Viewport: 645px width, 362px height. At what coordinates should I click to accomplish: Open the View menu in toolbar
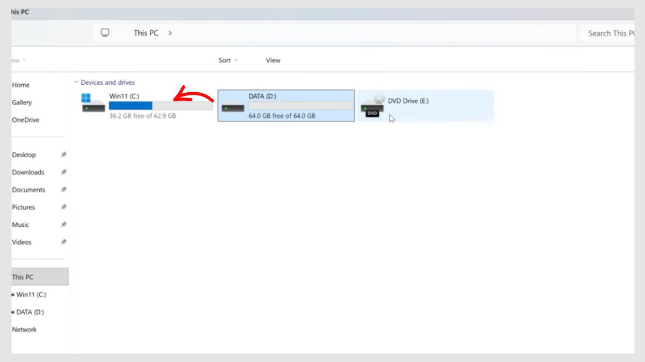273,61
